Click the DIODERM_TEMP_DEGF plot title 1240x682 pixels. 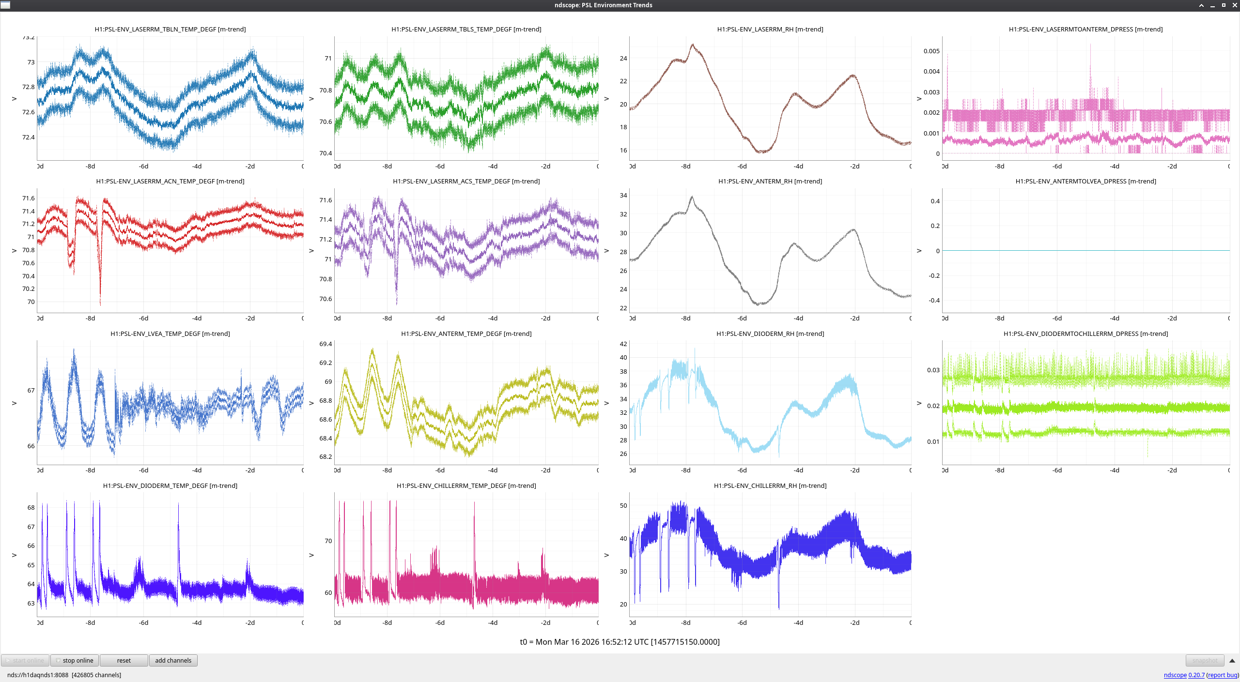click(x=170, y=485)
